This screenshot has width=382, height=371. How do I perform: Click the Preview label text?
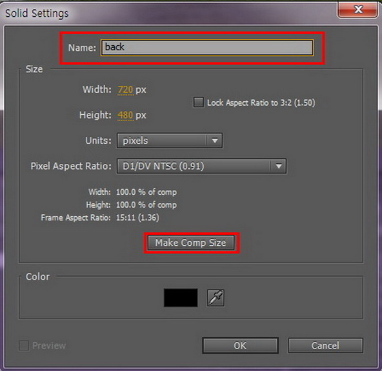click(49, 346)
